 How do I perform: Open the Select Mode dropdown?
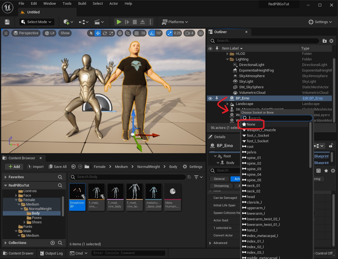(x=37, y=22)
